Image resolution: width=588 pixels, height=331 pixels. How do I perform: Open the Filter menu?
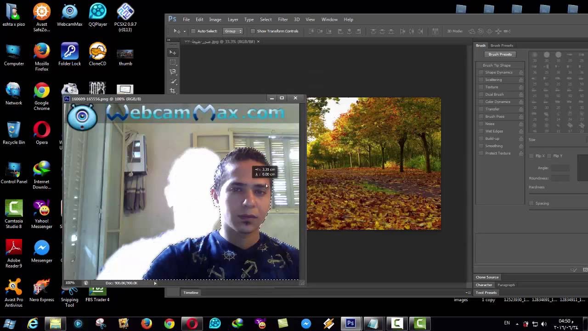(283, 19)
